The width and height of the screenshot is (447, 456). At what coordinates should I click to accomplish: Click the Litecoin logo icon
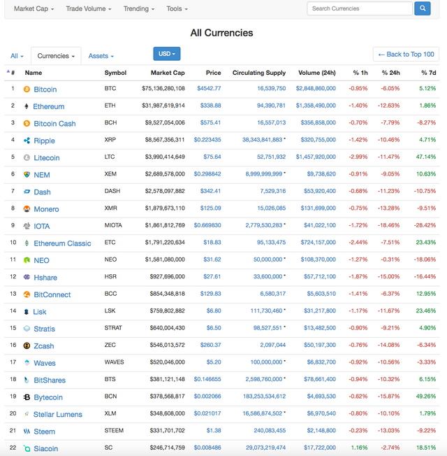click(x=27, y=157)
